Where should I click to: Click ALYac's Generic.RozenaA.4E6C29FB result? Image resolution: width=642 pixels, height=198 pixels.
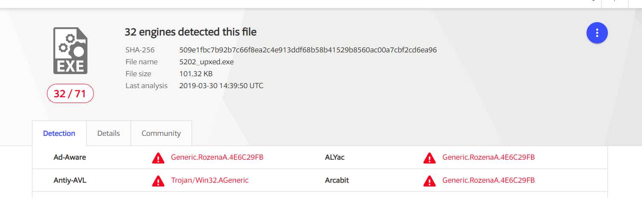(x=488, y=157)
